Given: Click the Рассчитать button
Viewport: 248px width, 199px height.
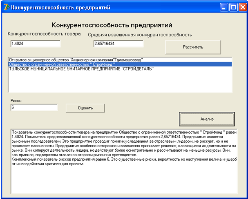Looking at the screenshot, I should (x=193, y=47).
